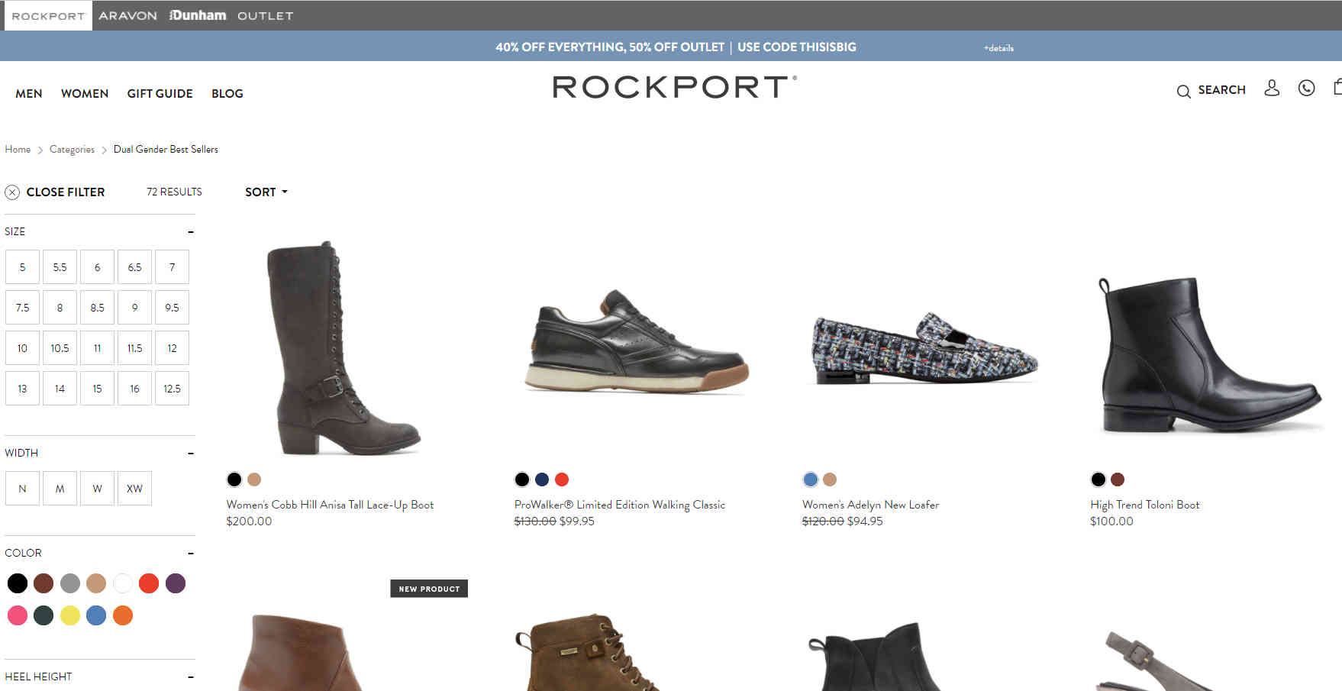Screen dimensions: 1342x691
Task: Select size 10.5 filter
Action: click(x=60, y=348)
